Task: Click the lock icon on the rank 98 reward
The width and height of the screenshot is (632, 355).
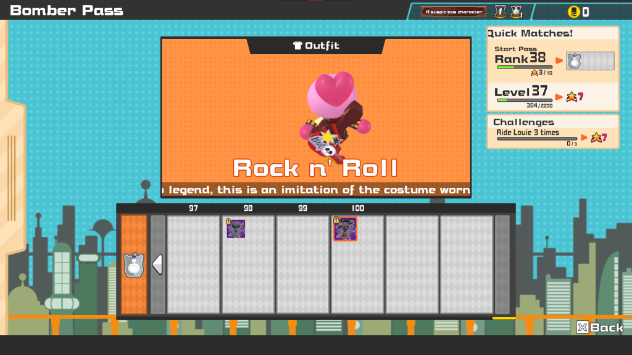Action: (x=228, y=221)
